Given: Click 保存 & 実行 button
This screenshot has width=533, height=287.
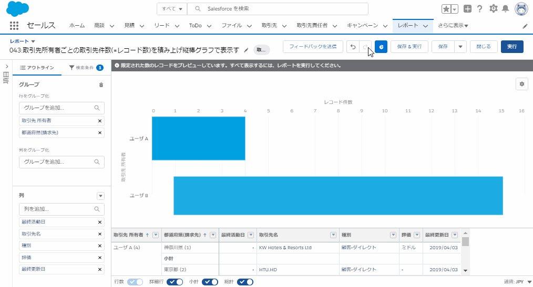Looking at the screenshot, I should [409, 47].
